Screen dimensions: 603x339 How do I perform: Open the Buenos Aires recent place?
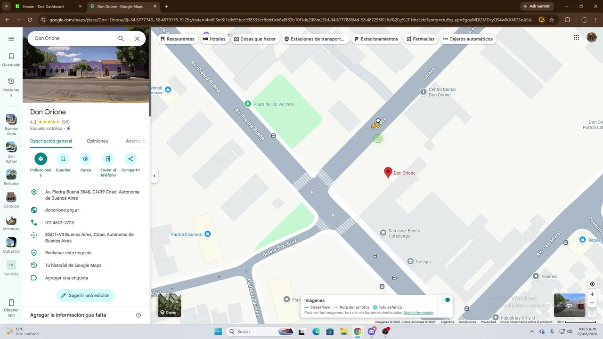(x=11, y=125)
